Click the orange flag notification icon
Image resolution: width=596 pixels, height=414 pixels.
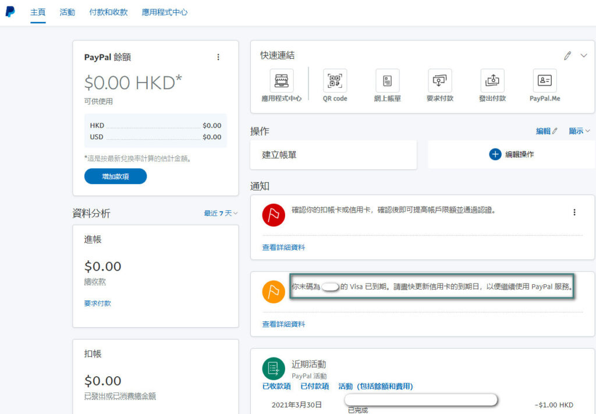coord(274,292)
